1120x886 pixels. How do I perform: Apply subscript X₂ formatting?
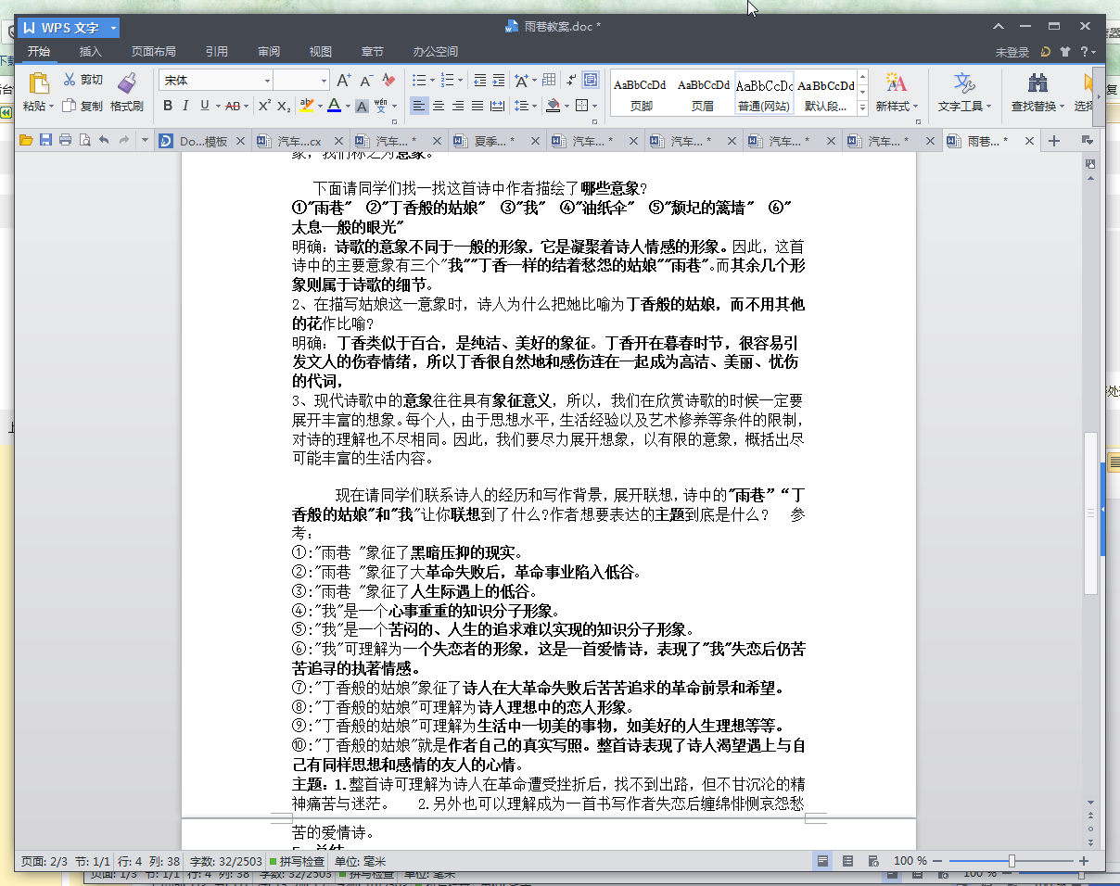point(285,106)
